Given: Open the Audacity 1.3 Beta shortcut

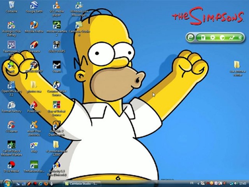Looking at the screenshot, I should [57, 169].
